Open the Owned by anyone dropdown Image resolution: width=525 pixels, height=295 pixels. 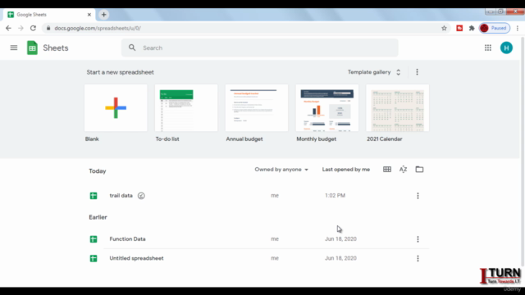point(281,170)
